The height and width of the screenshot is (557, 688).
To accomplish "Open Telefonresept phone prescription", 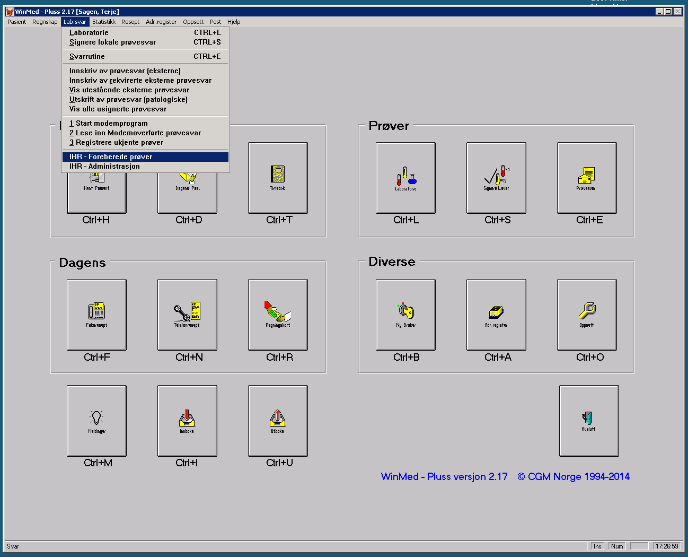I will (187, 315).
